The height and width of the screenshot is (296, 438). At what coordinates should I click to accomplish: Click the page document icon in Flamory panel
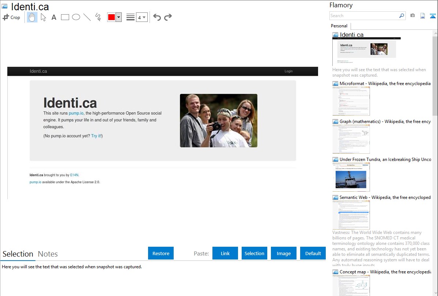(x=423, y=16)
